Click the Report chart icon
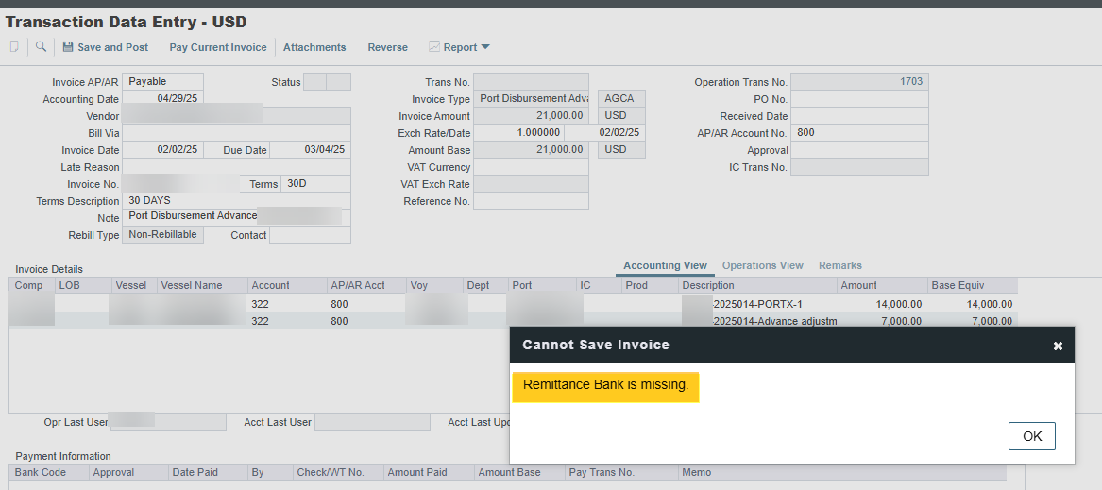This screenshot has height=490, width=1102. (434, 46)
